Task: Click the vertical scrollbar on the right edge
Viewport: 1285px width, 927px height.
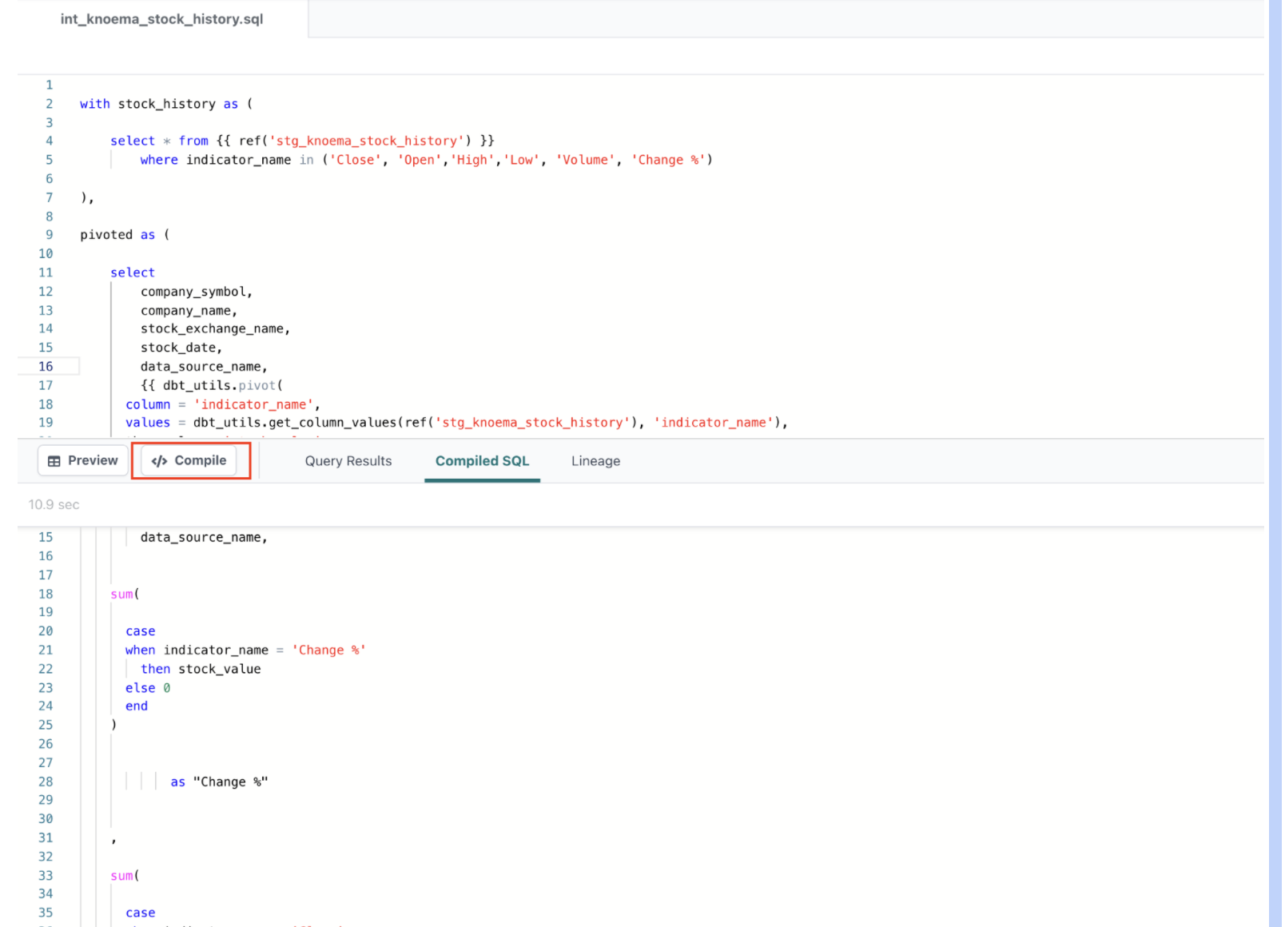Action: coord(1275,463)
